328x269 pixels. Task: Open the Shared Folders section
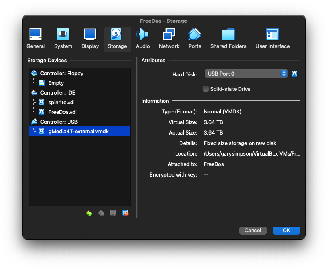228,39
